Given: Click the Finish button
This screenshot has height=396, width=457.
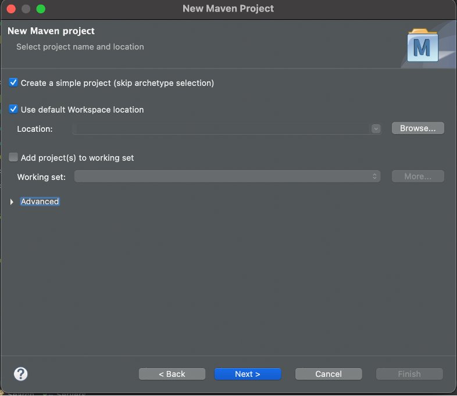Looking at the screenshot, I should click(409, 374).
